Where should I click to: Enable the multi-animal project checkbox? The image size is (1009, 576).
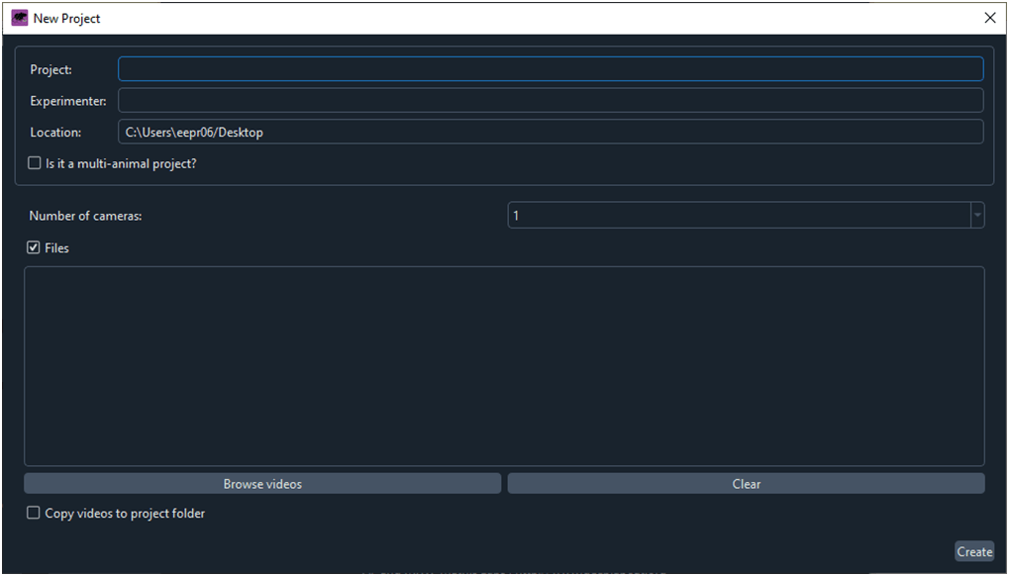coord(35,163)
